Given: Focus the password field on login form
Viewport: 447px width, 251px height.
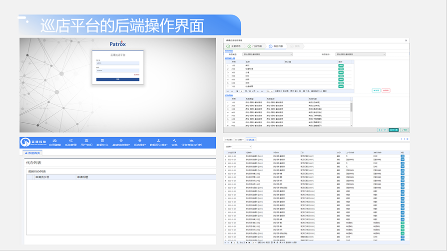Looking at the screenshot, I should [118, 70].
